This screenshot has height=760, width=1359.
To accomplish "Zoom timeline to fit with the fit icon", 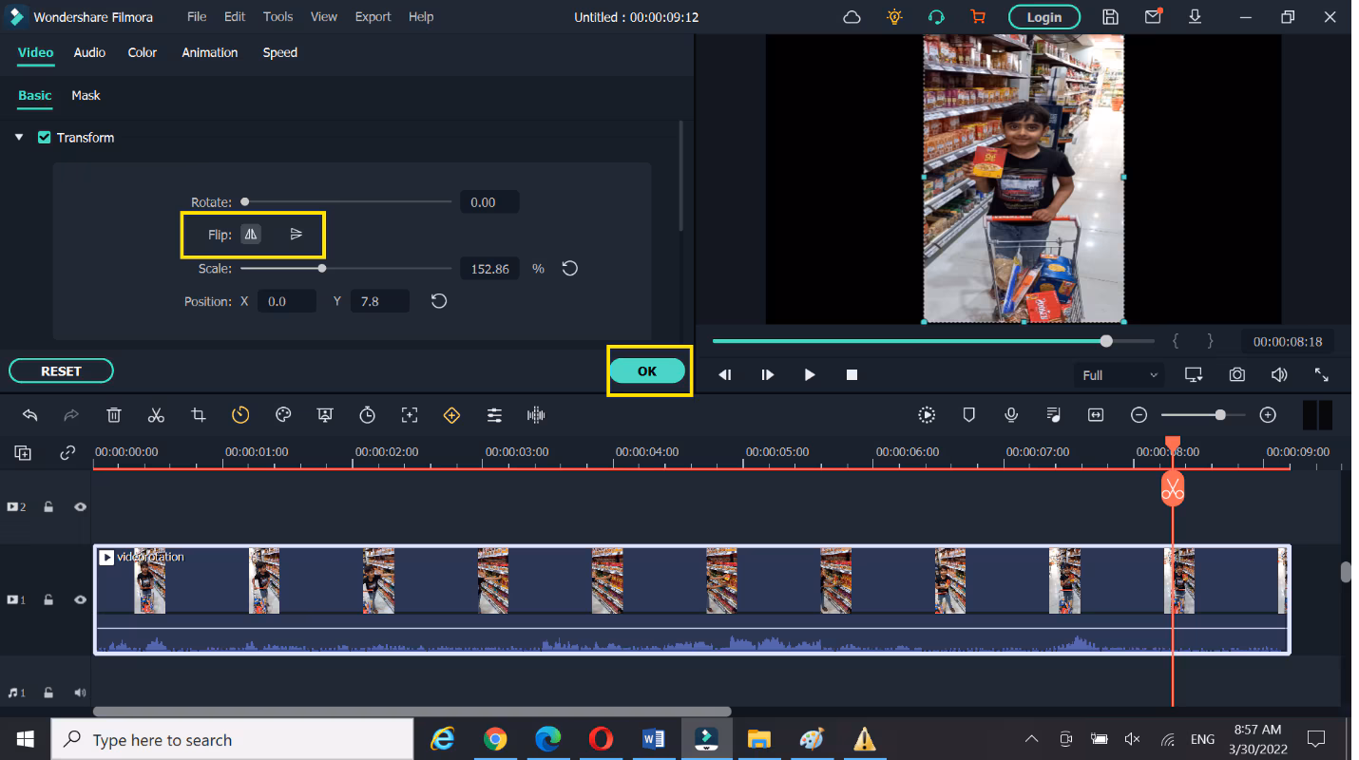I will coord(1096,415).
